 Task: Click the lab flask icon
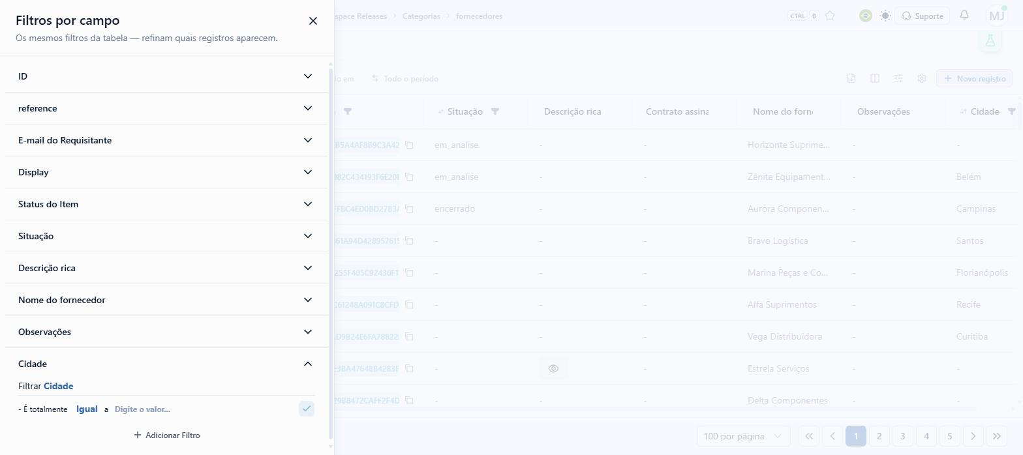990,40
